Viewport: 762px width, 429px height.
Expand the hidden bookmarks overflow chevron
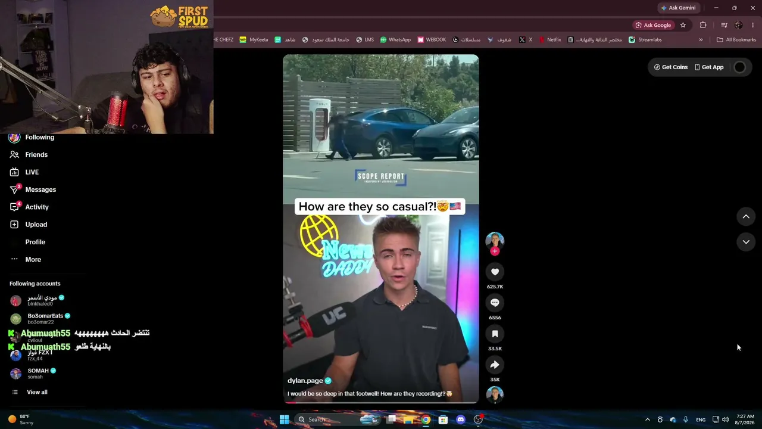pyautogui.click(x=701, y=40)
